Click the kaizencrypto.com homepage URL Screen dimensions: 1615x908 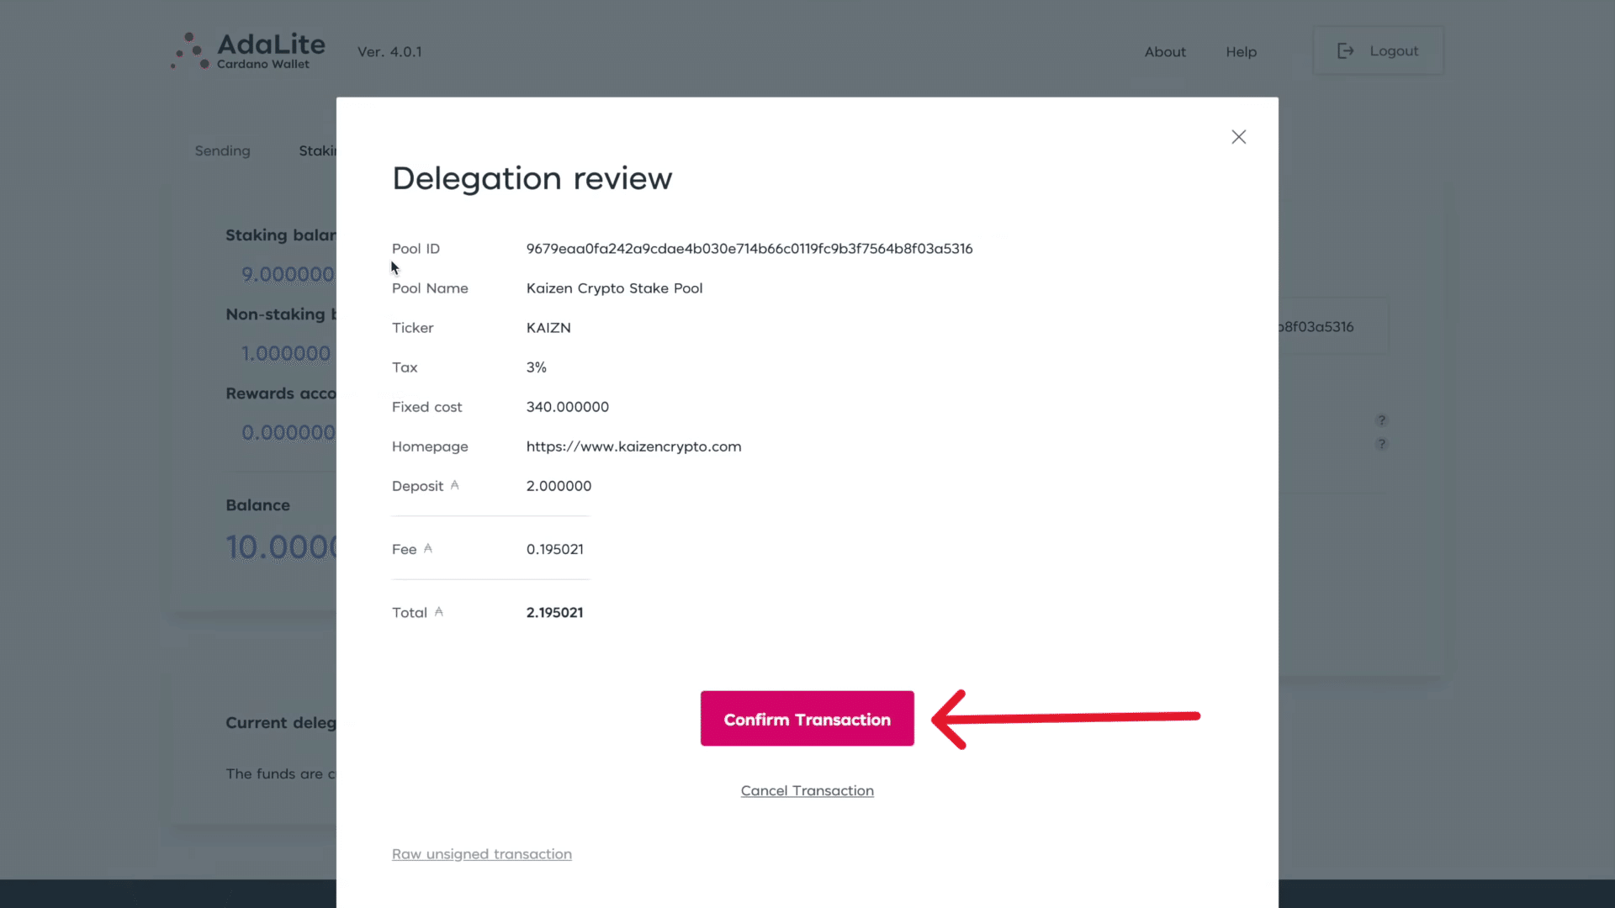(x=633, y=446)
